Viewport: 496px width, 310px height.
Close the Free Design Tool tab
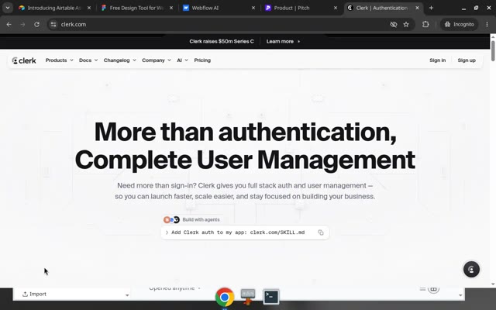click(171, 8)
